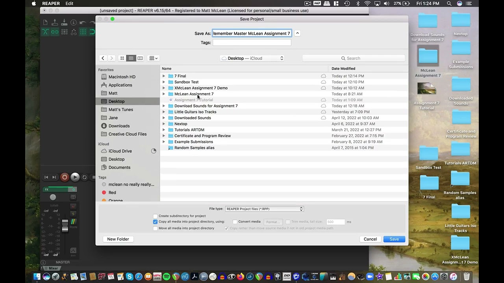The height and width of the screenshot is (283, 504).
Task: Switch to column view in Save dialog
Action: click(x=140, y=58)
